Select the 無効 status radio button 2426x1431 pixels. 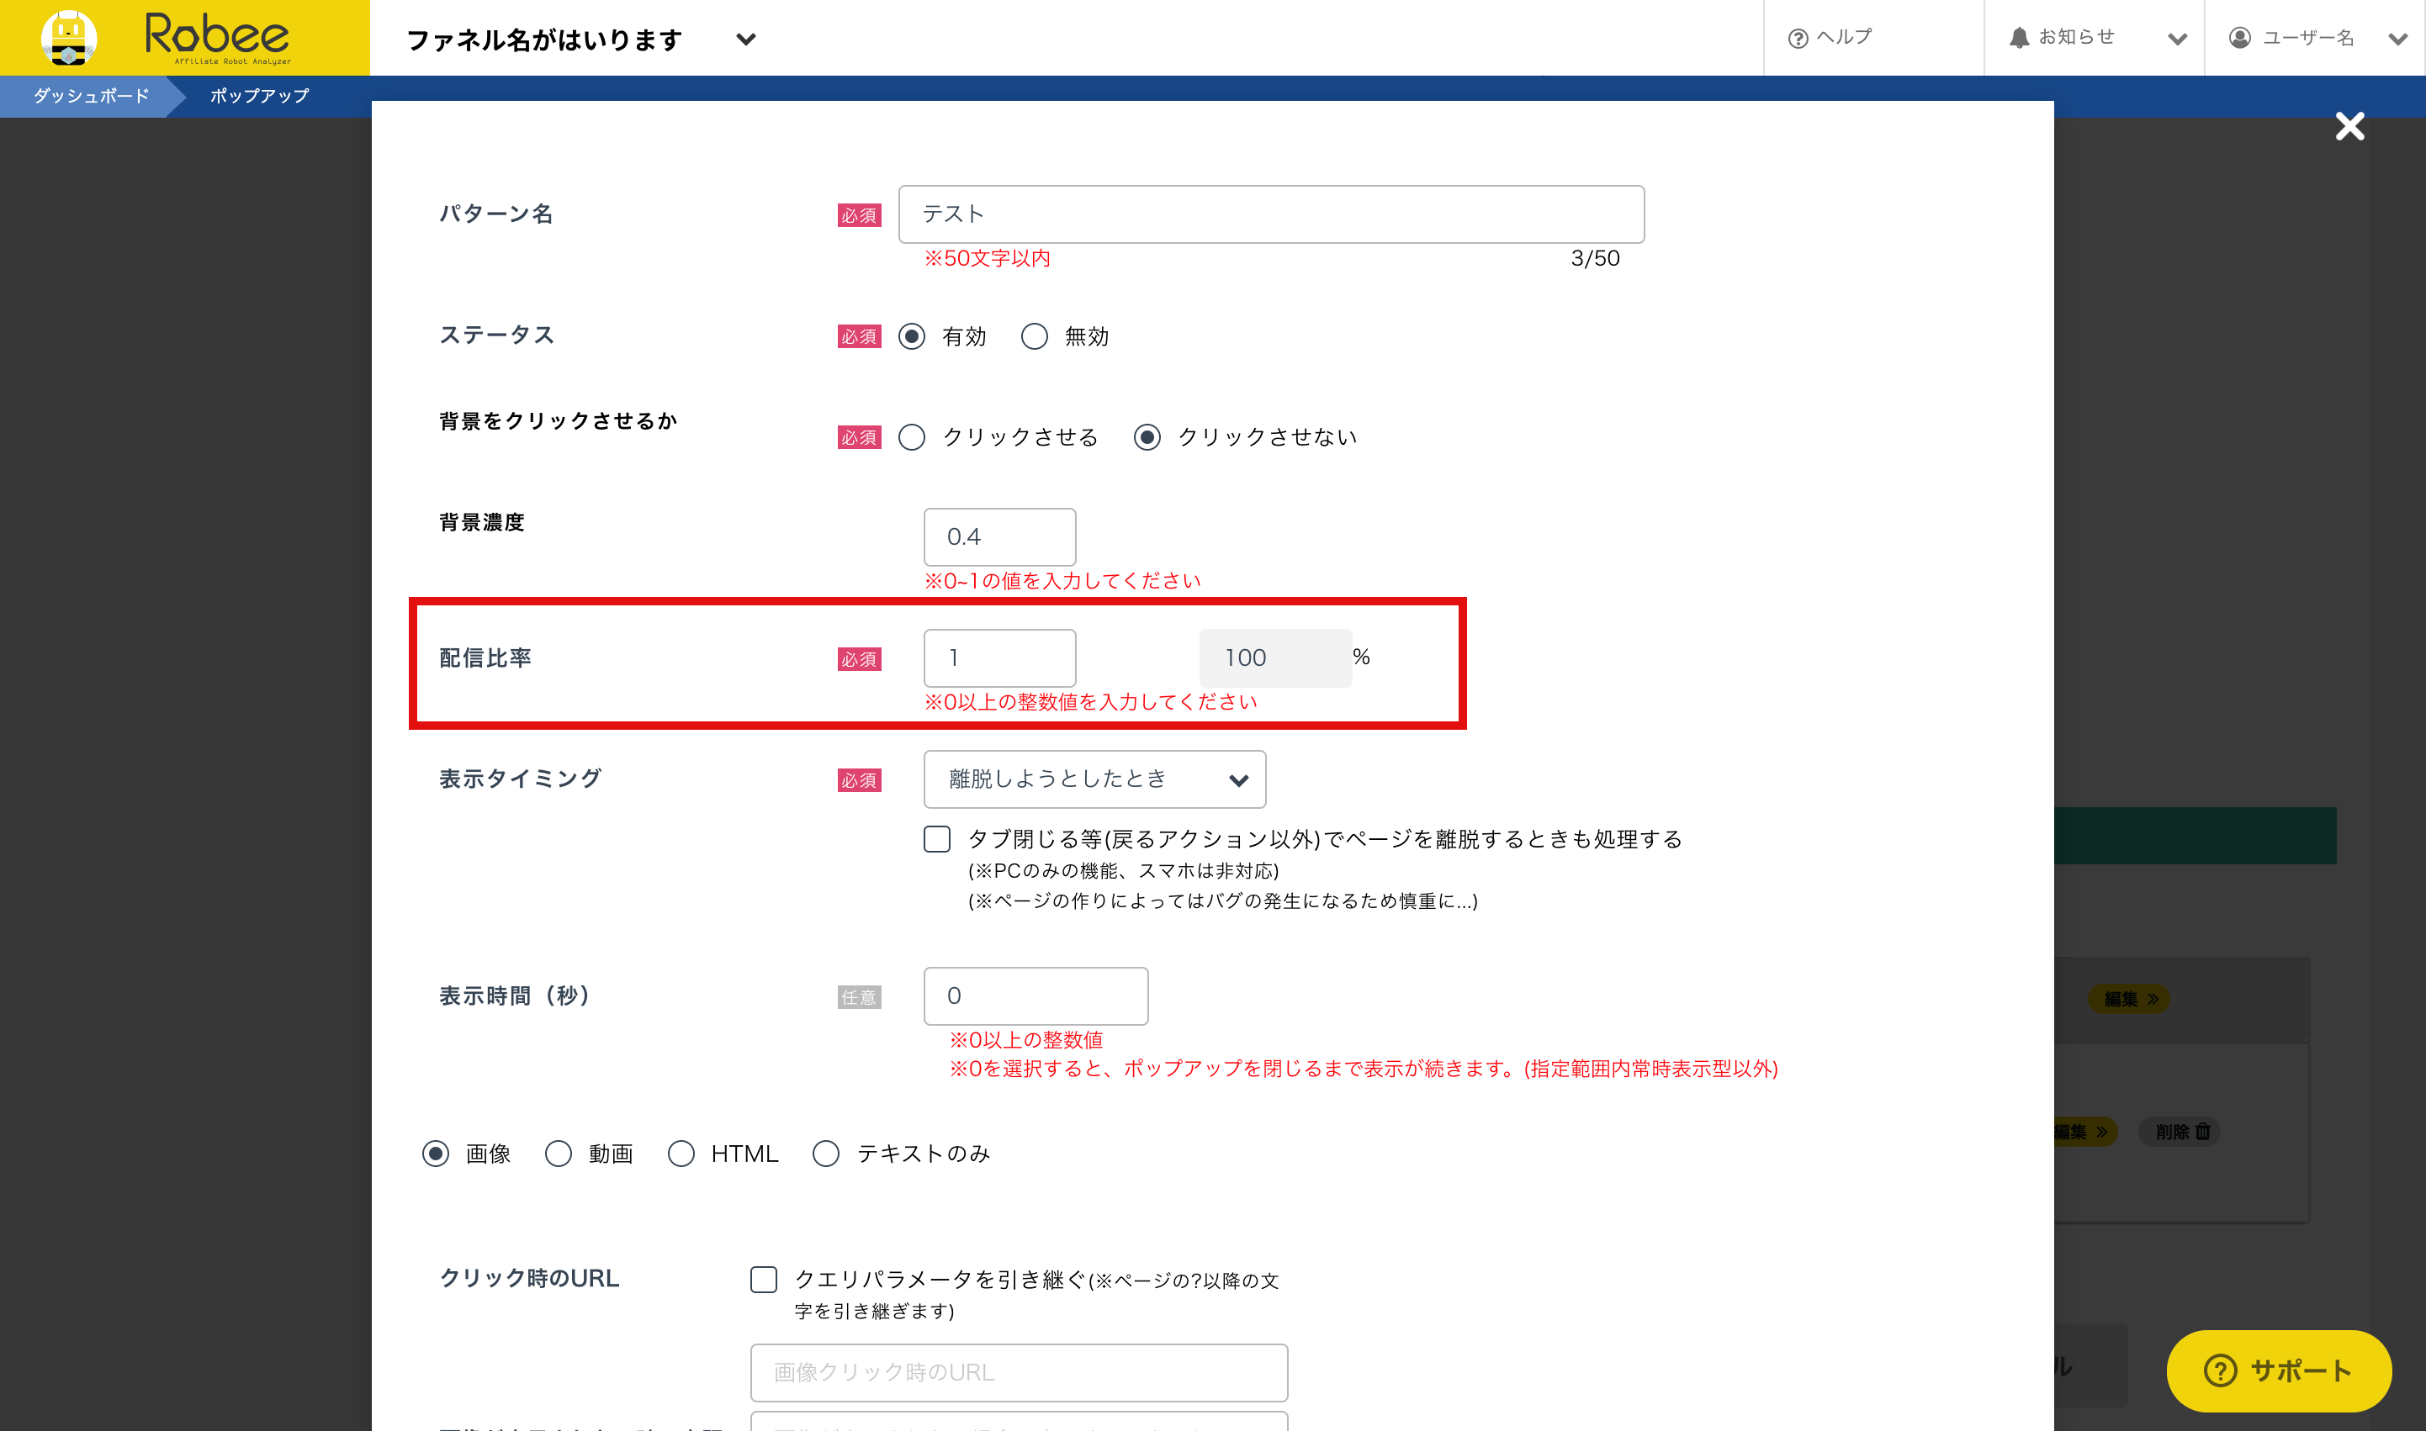click(x=1034, y=336)
